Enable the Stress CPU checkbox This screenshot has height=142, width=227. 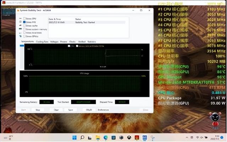[x=24, y=18]
